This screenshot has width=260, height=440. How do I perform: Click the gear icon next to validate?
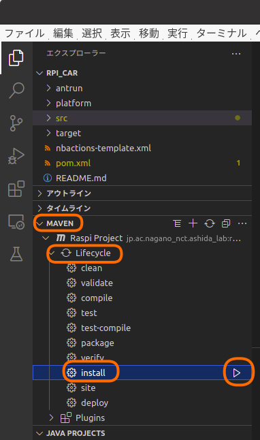71,283
